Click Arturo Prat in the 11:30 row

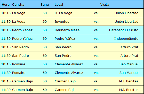click(129, 56)
